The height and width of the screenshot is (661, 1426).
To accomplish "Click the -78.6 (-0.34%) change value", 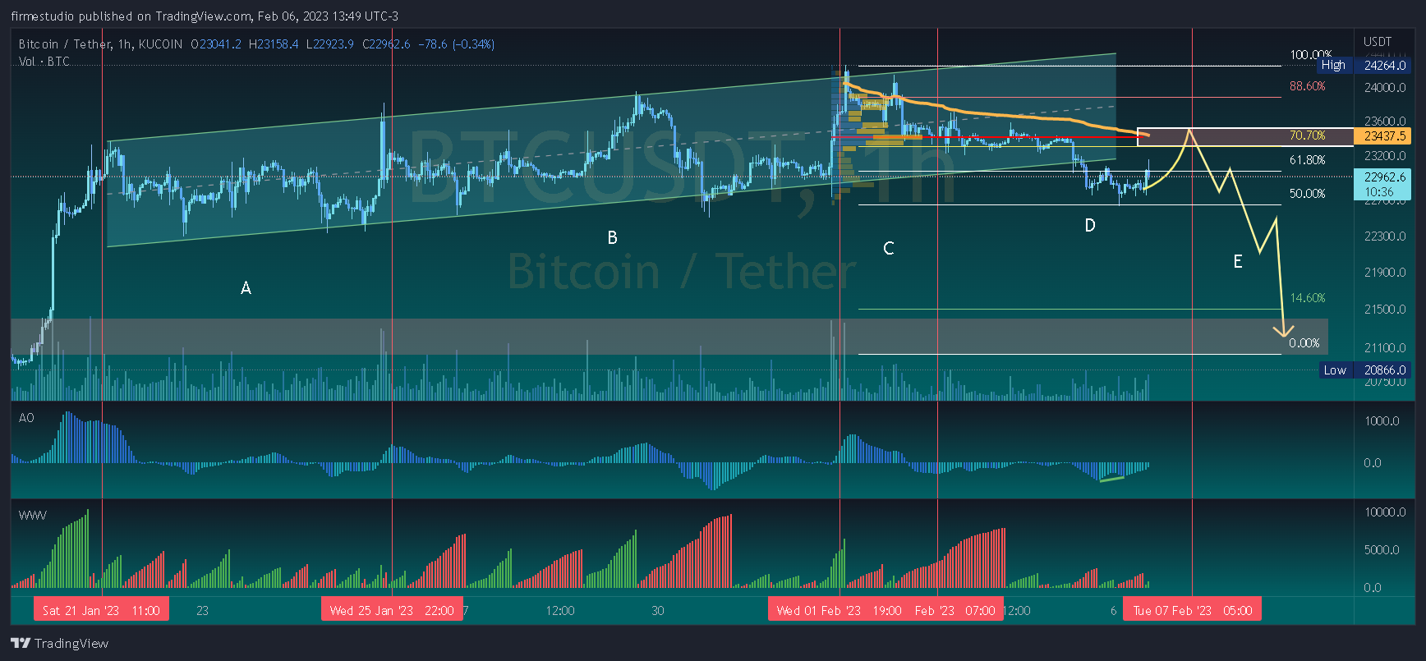I will click(x=457, y=44).
